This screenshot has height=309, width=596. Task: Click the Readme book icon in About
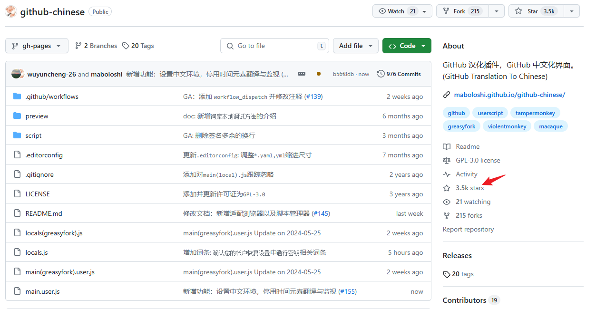pyautogui.click(x=447, y=146)
